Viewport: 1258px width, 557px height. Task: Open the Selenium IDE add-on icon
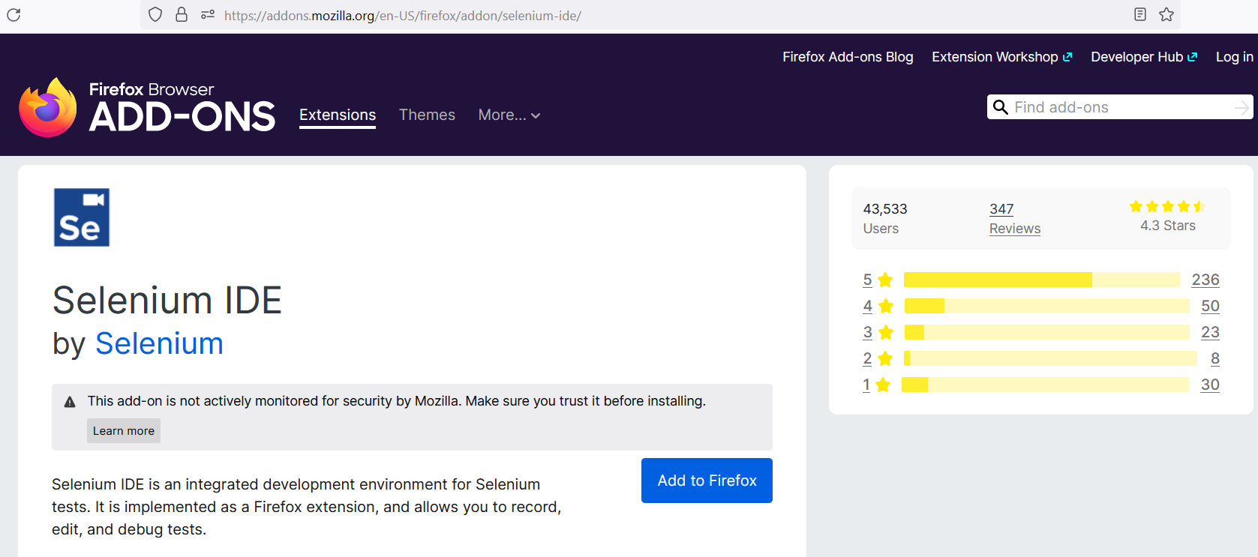click(x=82, y=217)
